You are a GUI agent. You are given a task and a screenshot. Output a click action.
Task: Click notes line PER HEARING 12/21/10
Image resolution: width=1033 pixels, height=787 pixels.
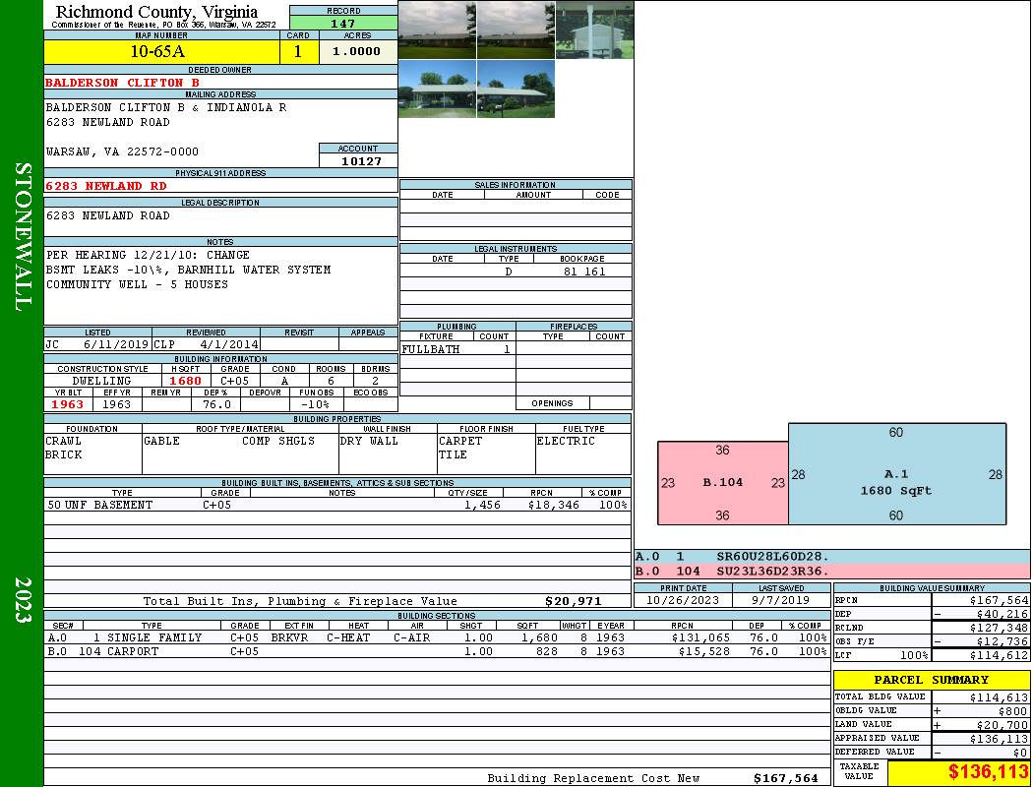[x=148, y=255]
